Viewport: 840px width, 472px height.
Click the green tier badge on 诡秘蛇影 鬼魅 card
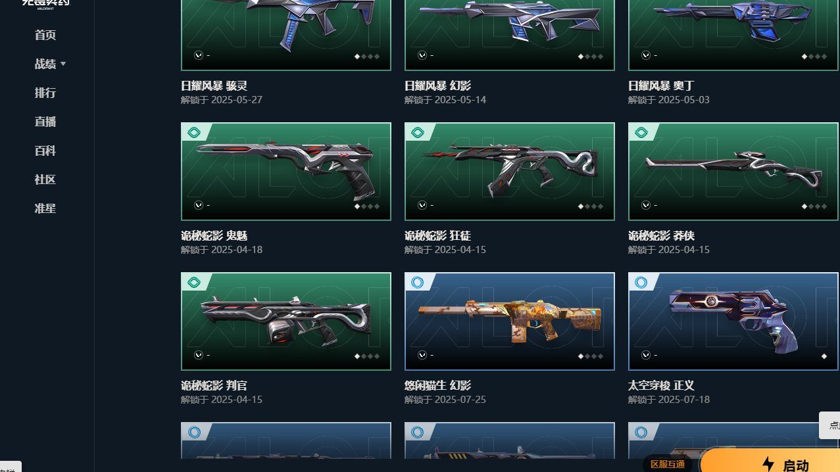[194, 133]
